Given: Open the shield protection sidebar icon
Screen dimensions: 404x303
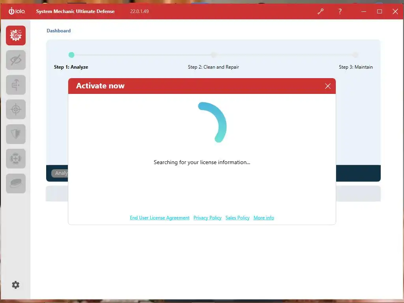Looking at the screenshot, I should tap(16, 134).
